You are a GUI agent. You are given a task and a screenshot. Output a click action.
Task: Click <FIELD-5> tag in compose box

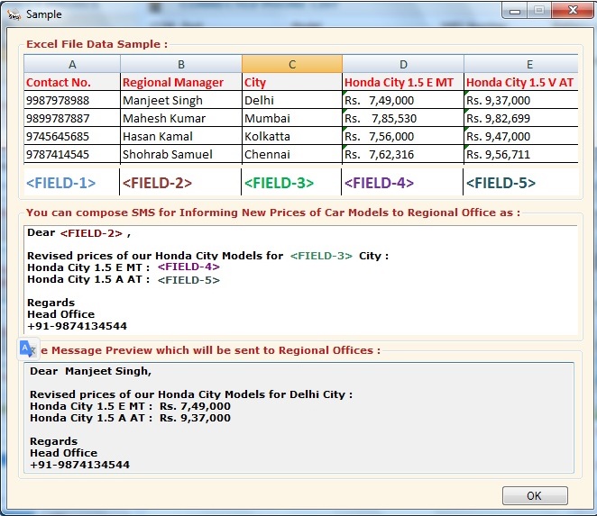(x=188, y=280)
